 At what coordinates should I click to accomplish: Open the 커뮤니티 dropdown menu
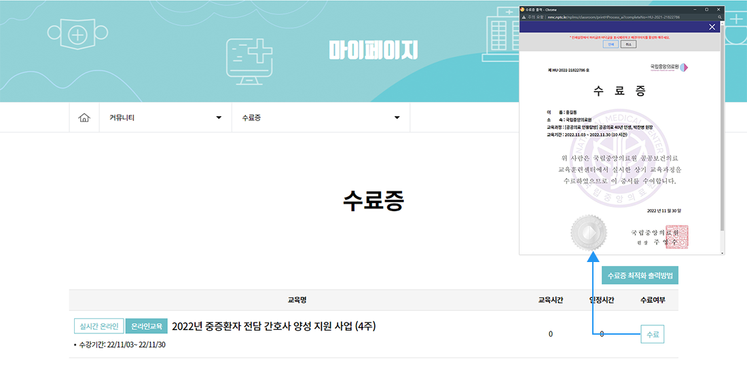[165, 117]
